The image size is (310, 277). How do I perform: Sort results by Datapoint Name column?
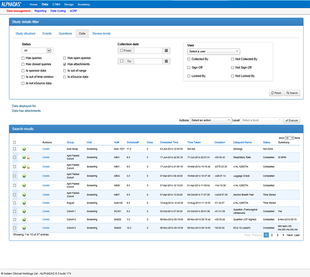click(x=243, y=142)
